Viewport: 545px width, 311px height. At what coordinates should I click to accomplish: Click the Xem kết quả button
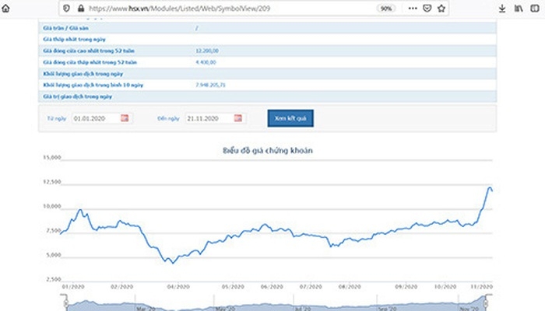coord(290,118)
